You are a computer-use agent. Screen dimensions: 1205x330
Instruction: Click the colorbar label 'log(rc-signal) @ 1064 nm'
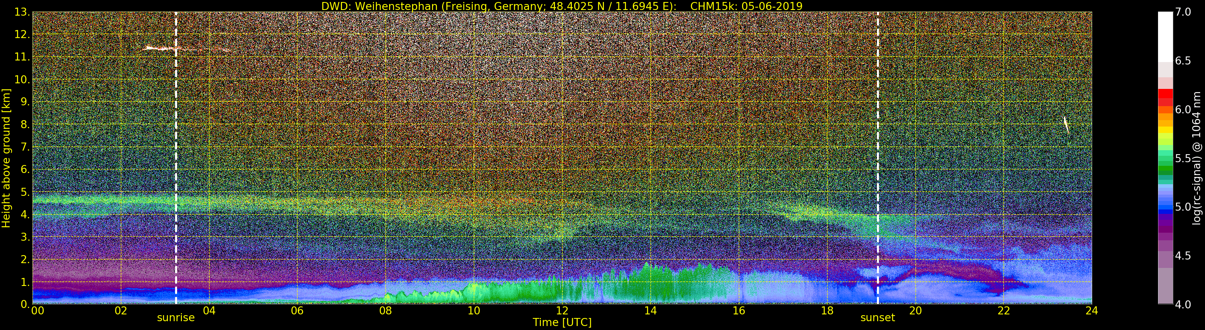(1197, 158)
